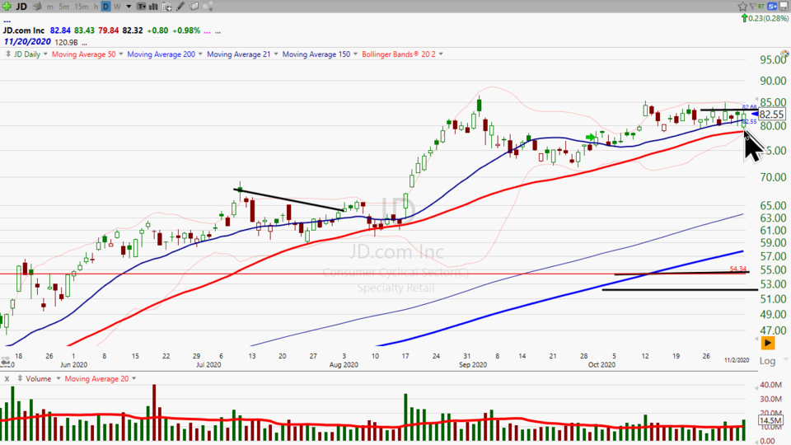This screenshot has height=445, width=791.
Task: Select the Weekly 'W' timeframe
Action: [x=117, y=7]
